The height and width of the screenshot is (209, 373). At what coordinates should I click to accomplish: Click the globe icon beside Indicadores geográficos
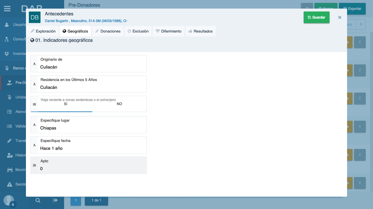(x=32, y=40)
